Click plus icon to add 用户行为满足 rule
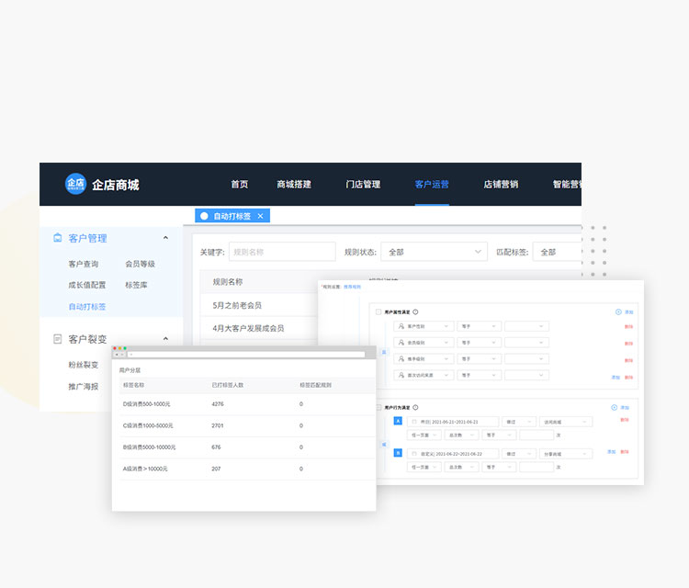The width and height of the screenshot is (689, 588). tap(614, 407)
